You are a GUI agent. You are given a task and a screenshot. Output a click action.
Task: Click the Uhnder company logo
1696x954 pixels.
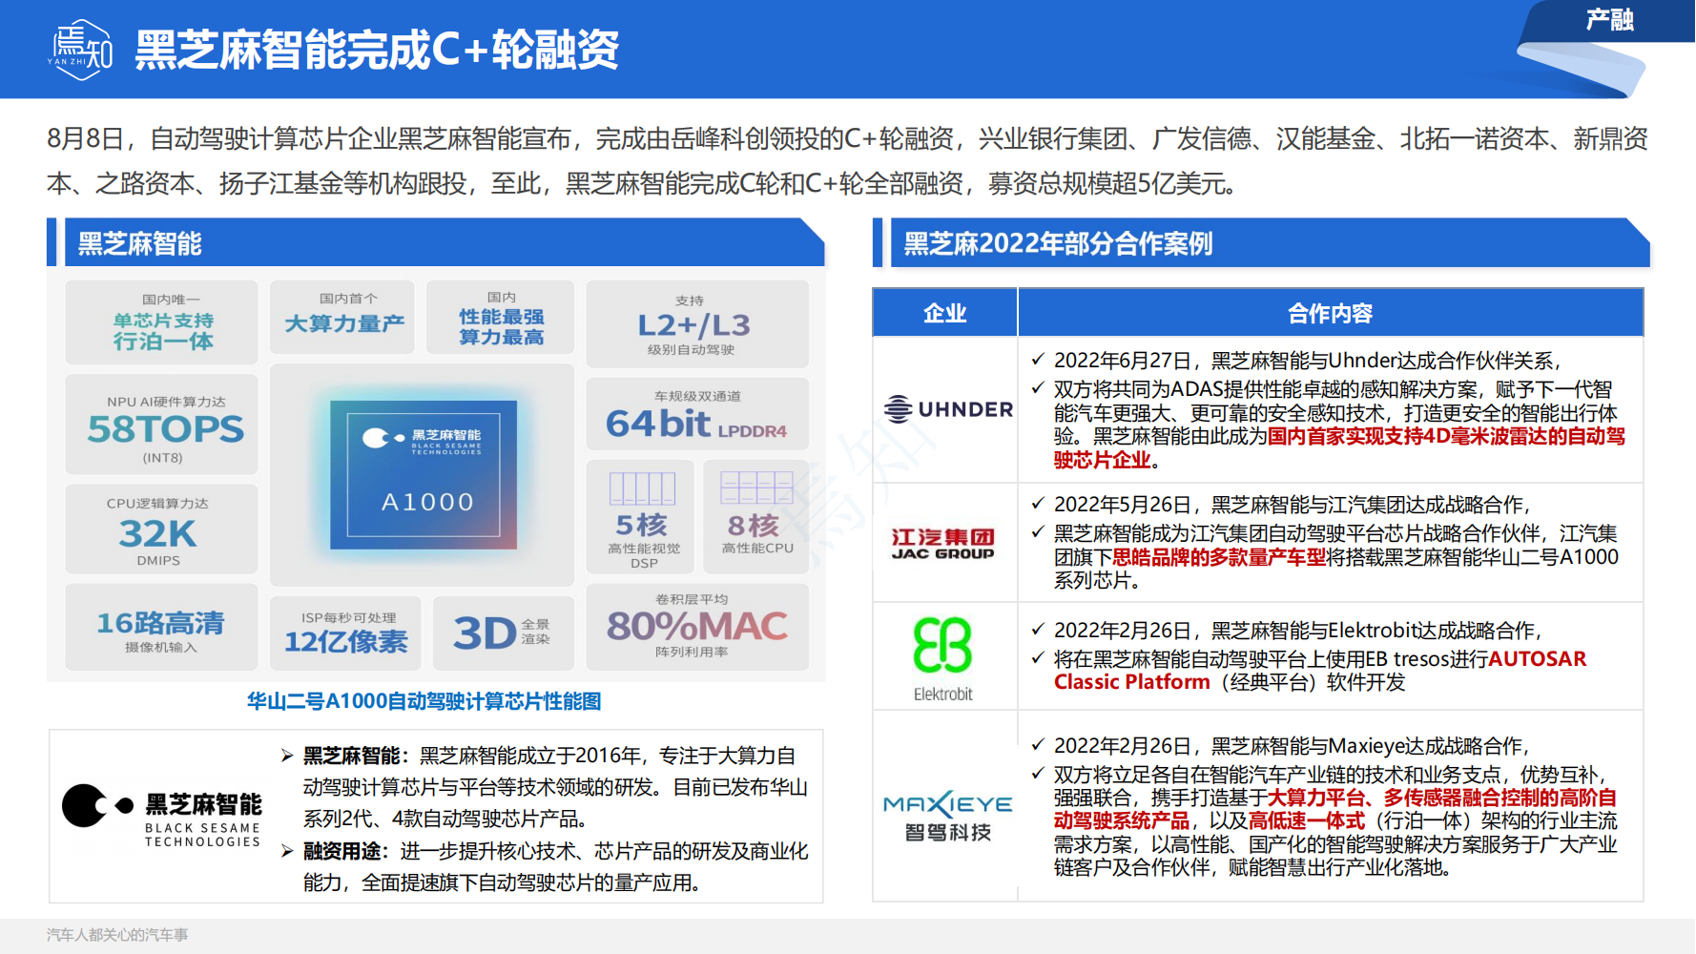point(948,409)
